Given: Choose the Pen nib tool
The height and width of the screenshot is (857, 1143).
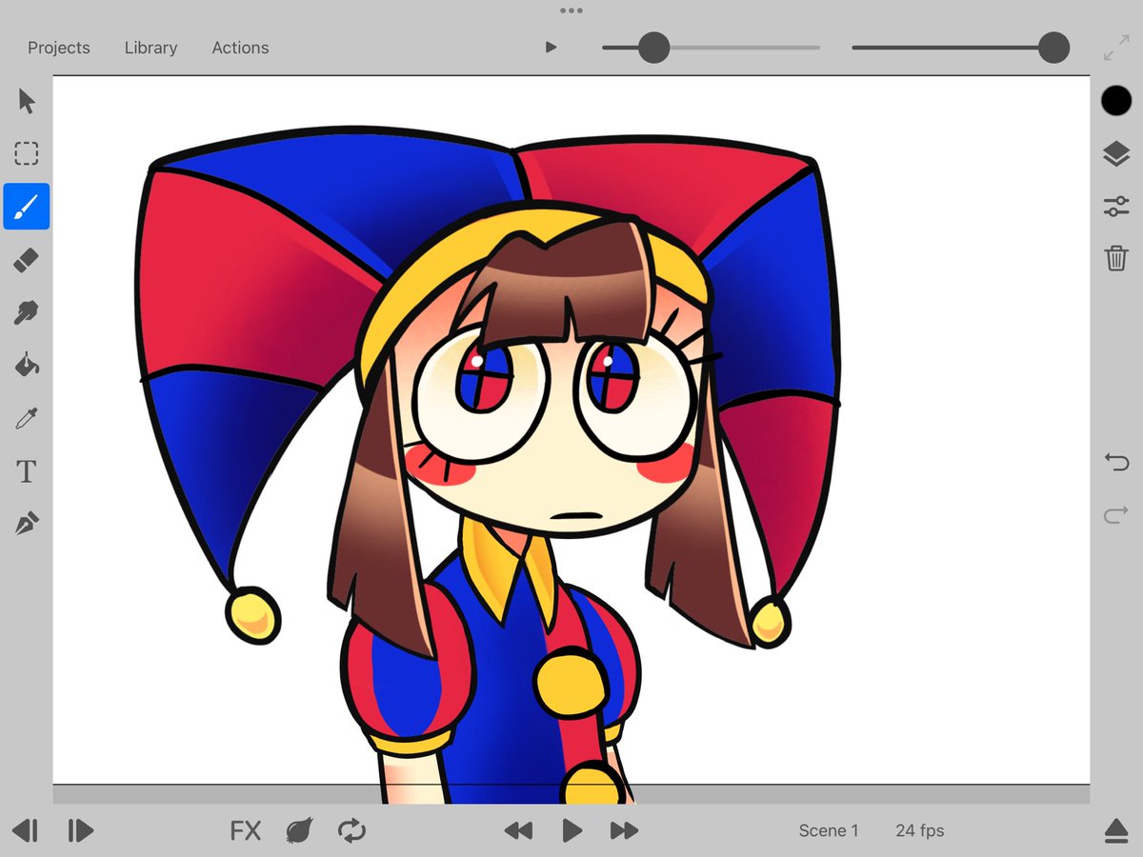Looking at the screenshot, I should (x=27, y=523).
